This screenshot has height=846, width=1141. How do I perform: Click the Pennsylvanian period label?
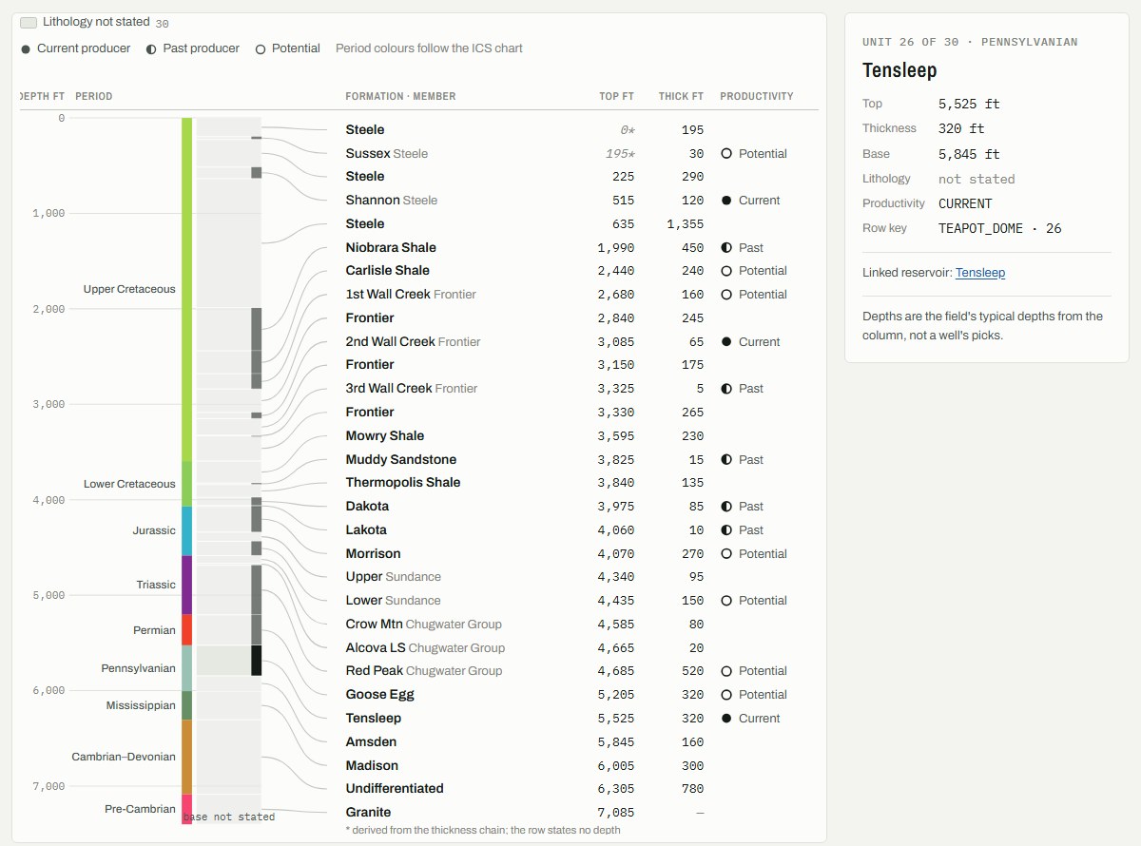139,668
